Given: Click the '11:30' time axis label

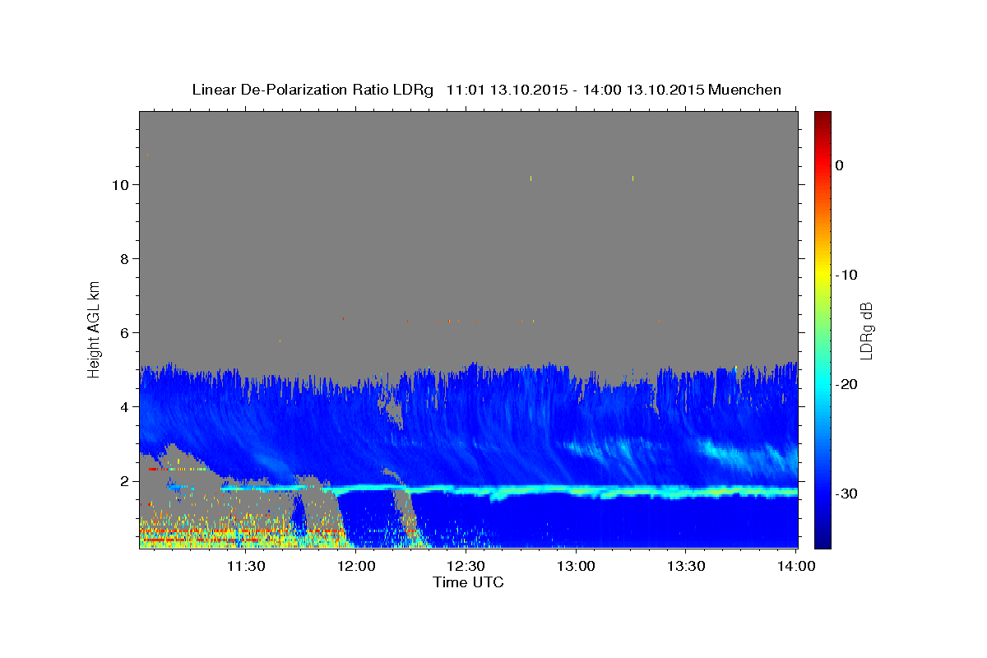Looking at the screenshot, I should click(246, 566).
